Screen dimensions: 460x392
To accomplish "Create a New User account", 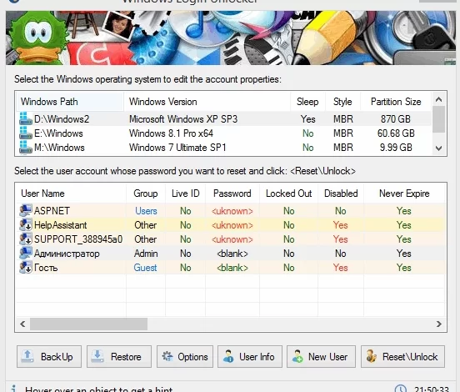I will click(x=321, y=356).
